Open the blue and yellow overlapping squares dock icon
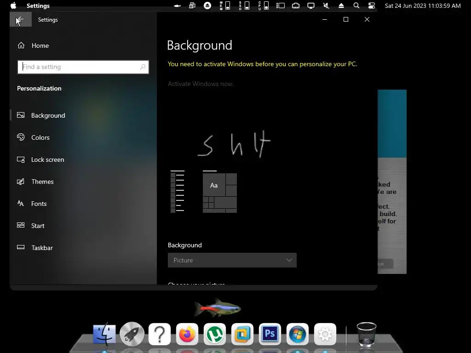 point(242,334)
